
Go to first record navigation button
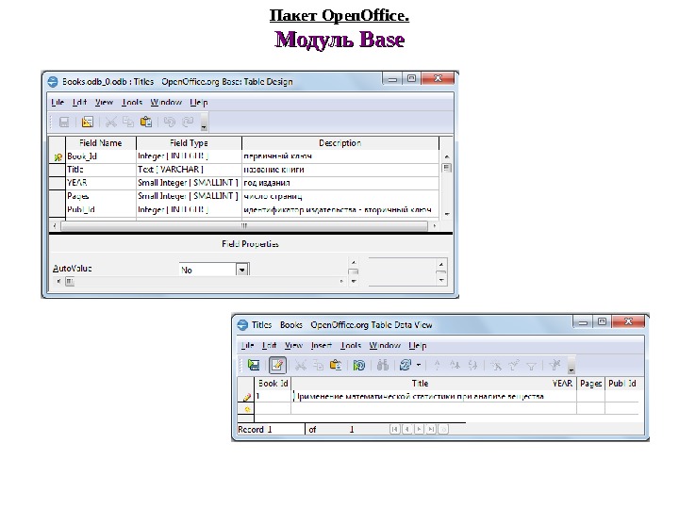pos(394,429)
